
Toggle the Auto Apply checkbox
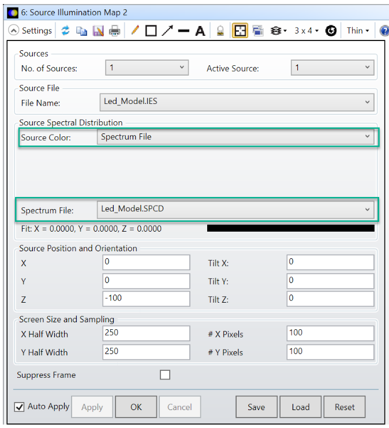20,407
